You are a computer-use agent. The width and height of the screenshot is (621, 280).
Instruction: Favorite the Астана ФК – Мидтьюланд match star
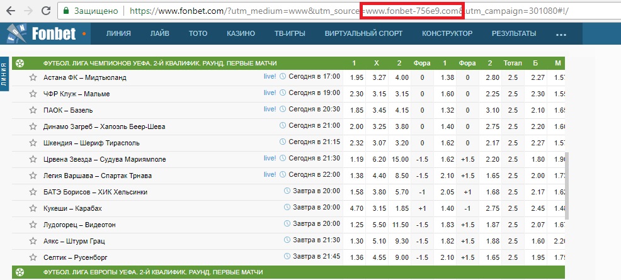[33, 77]
